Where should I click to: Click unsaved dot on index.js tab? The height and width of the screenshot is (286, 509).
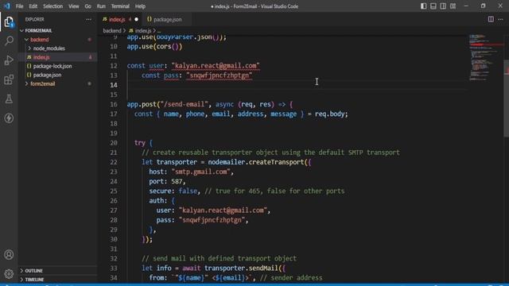136,19
